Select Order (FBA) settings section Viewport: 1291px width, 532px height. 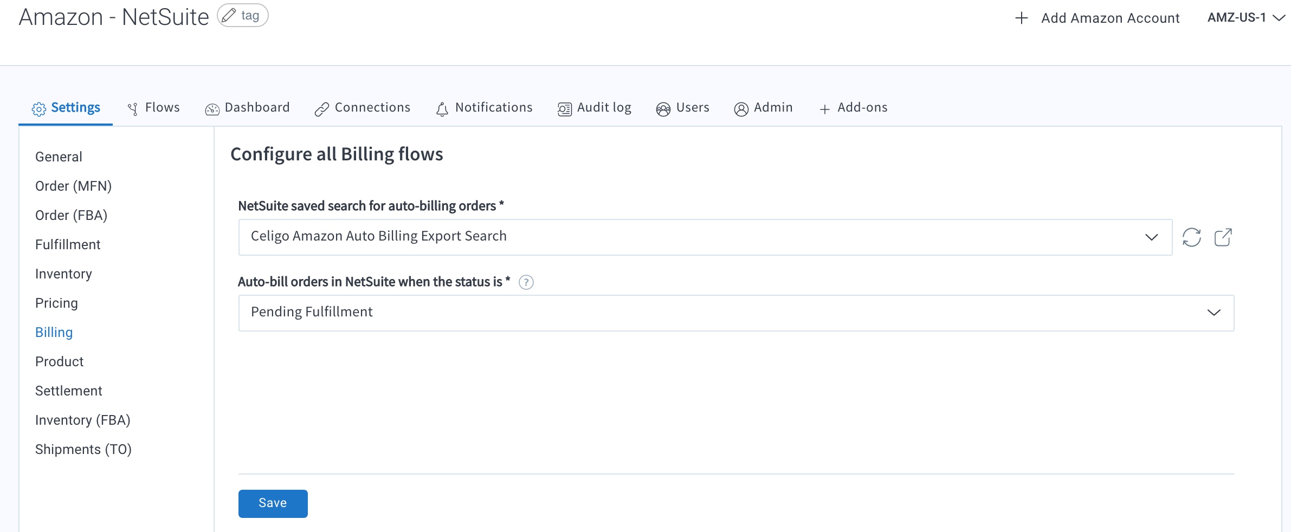tap(71, 215)
